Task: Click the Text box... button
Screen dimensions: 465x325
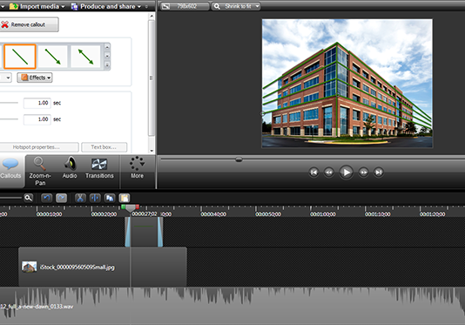Action: click(104, 147)
